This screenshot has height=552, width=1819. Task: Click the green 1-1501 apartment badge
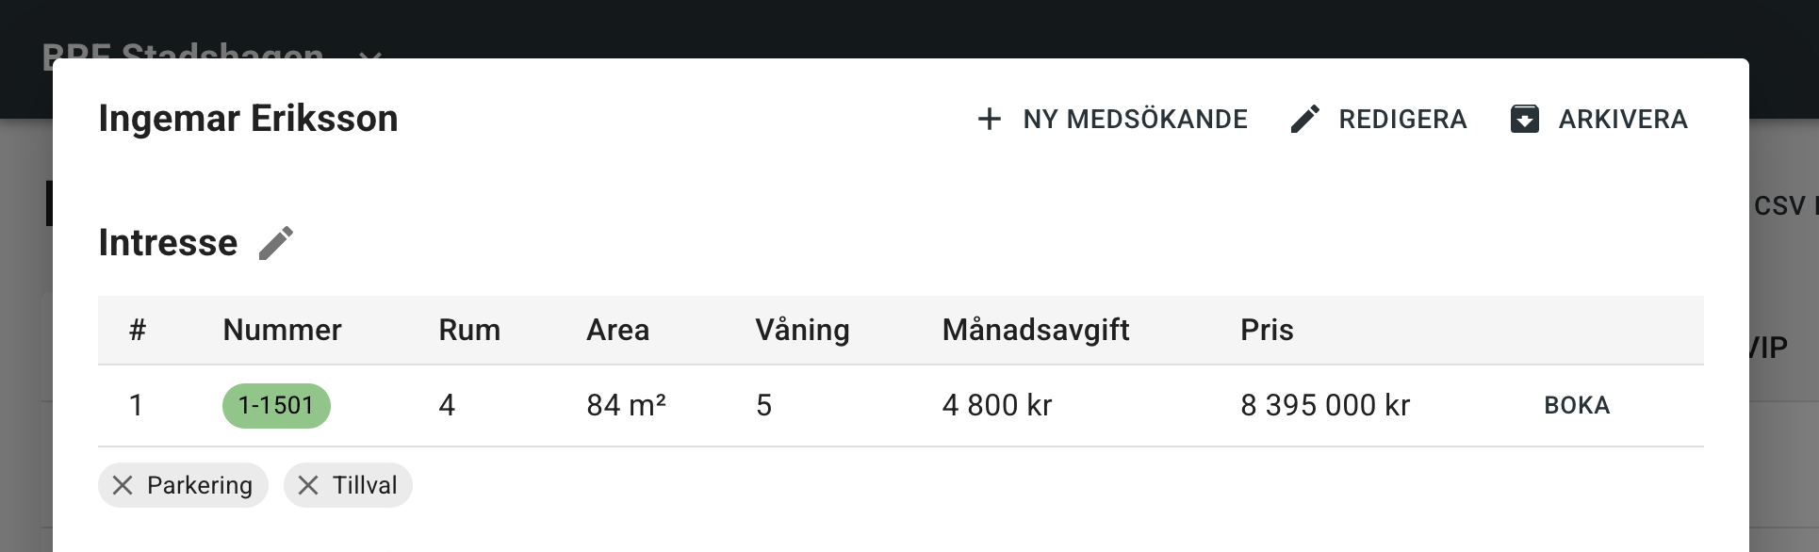click(276, 405)
